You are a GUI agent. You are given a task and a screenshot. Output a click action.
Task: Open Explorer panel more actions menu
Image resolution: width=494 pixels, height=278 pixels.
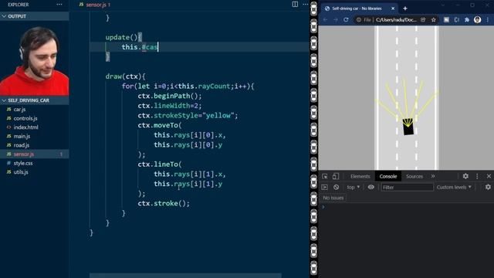59,5
